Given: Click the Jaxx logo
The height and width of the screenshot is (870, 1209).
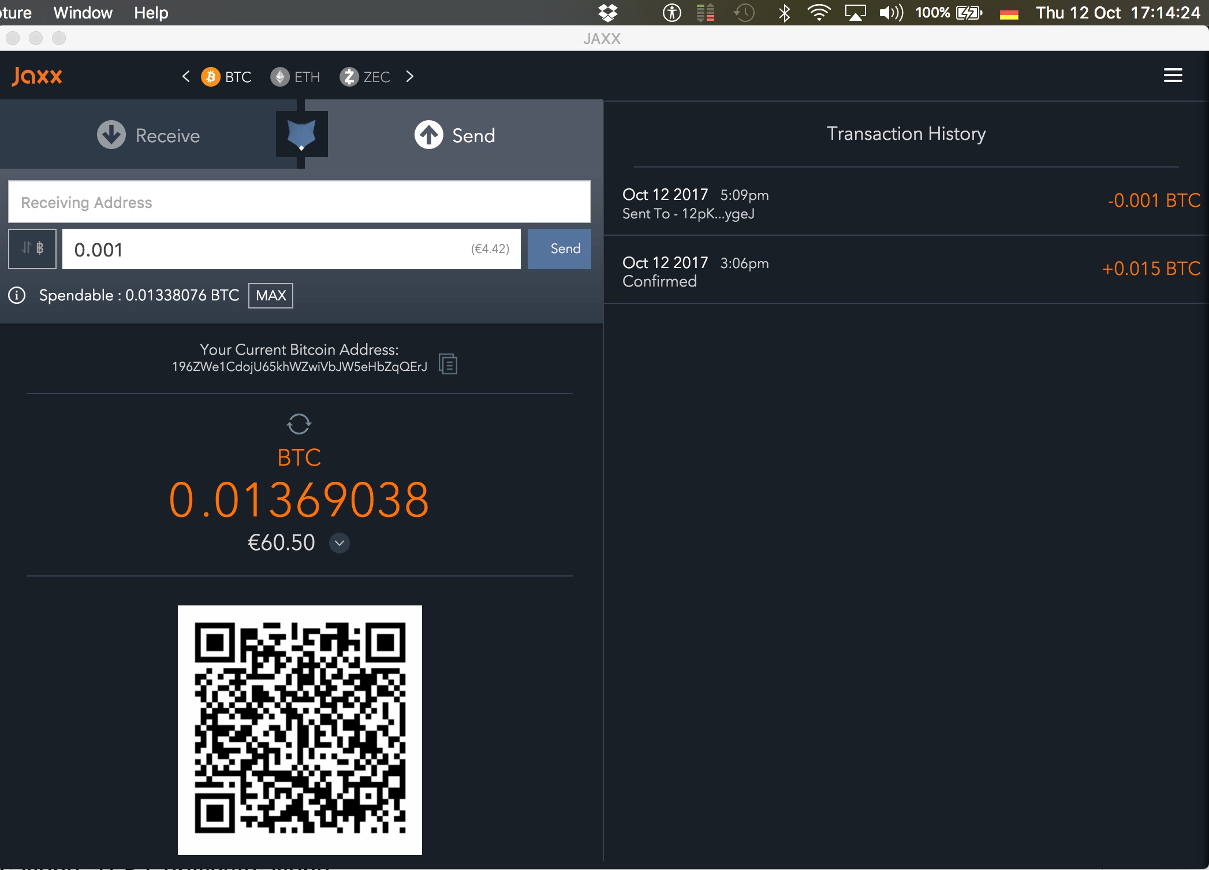Looking at the screenshot, I should pos(37,76).
